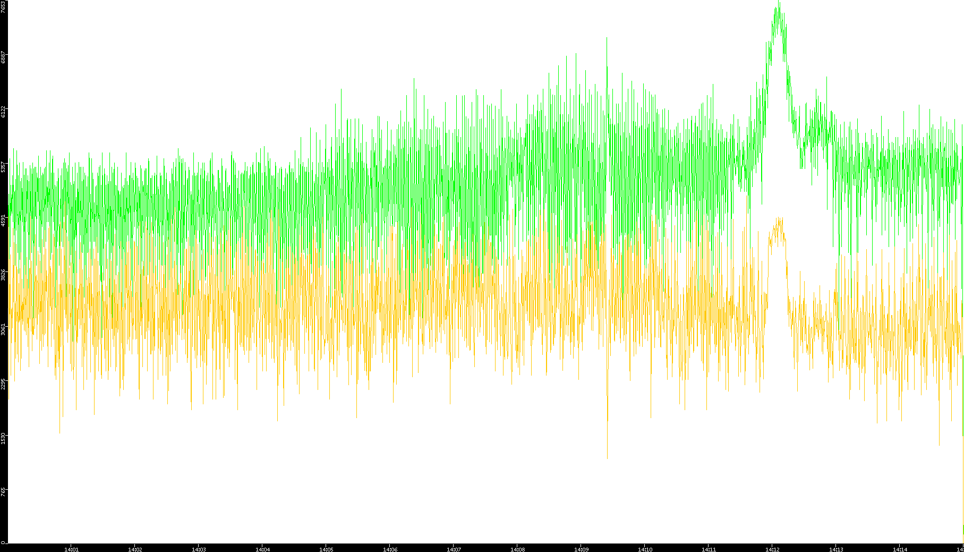This screenshot has width=964, height=552.
Task: Select the 765 y-axis value
Action: 3,491
